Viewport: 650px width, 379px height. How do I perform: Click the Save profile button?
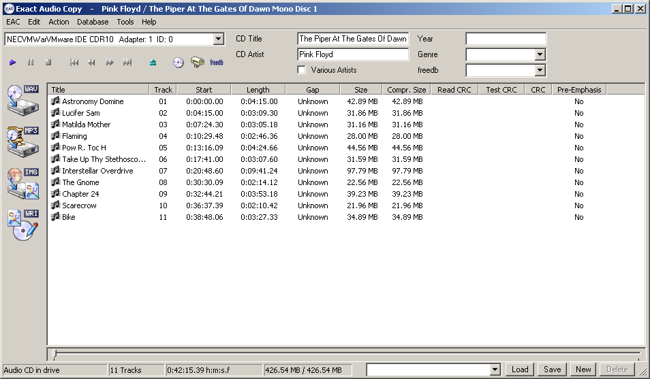point(552,369)
